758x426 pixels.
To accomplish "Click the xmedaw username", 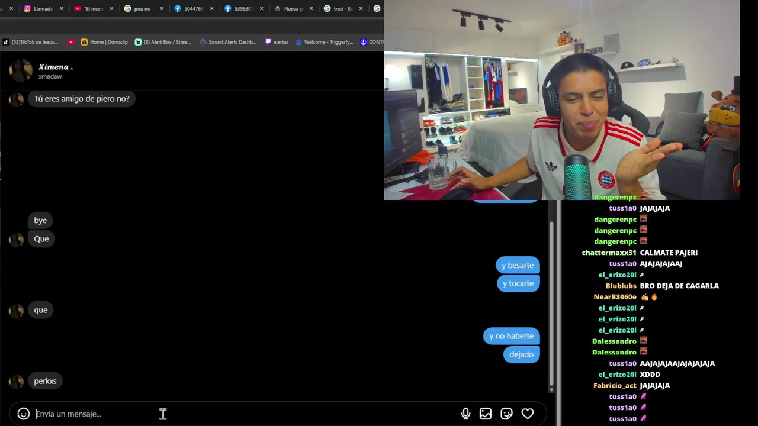I will pyautogui.click(x=50, y=77).
